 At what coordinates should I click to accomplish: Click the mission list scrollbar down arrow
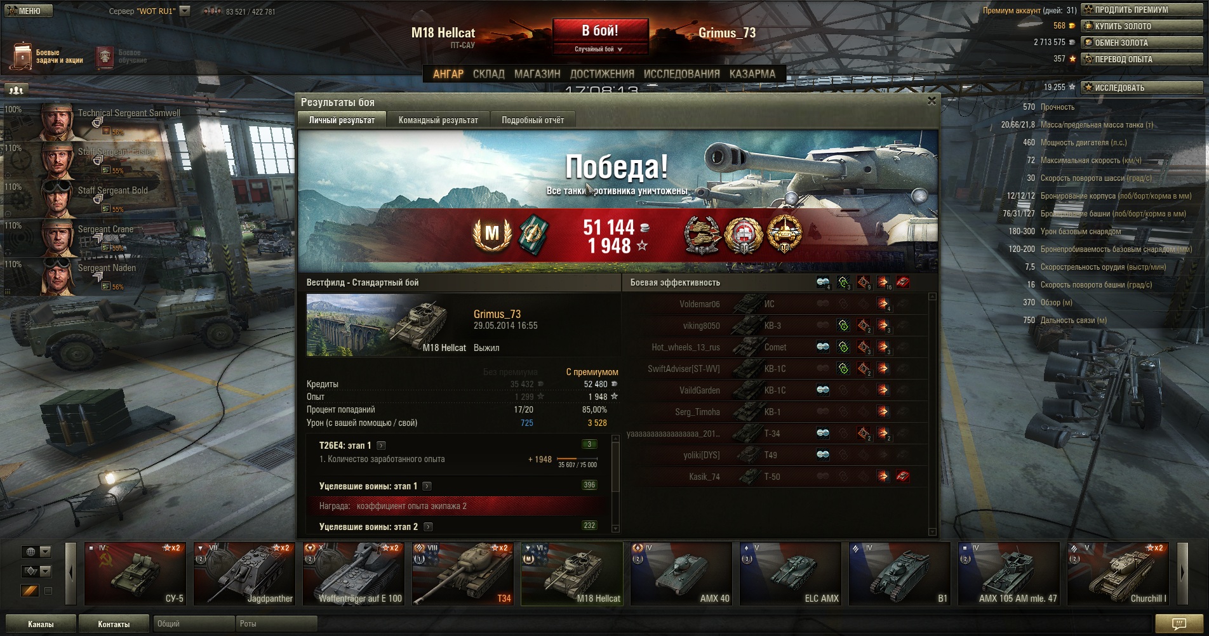point(615,528)
